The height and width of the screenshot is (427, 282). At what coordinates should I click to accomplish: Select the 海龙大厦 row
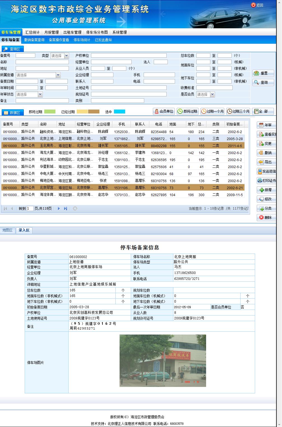pyautogui.click(x=123, y=153)
